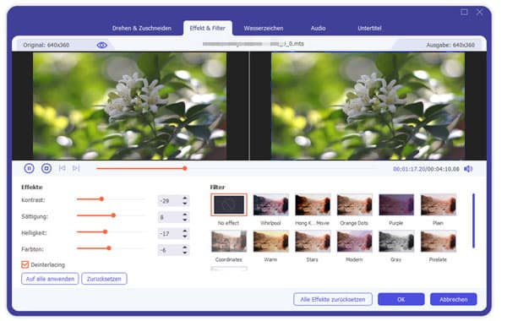
Task: Click the original video preview
Action: click(x=129, y=106)
